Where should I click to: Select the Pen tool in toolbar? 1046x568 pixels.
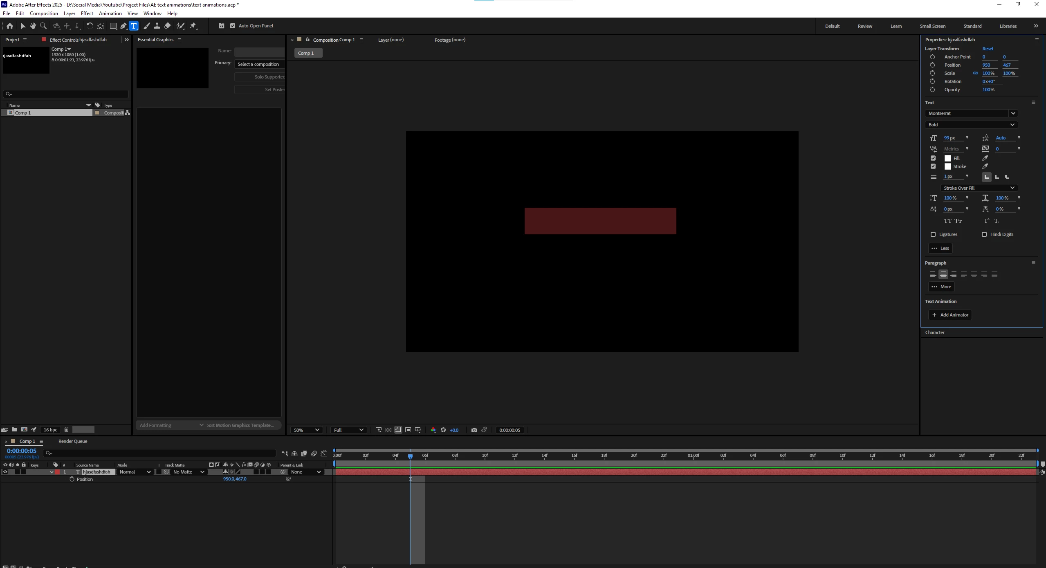pos(123,26)
